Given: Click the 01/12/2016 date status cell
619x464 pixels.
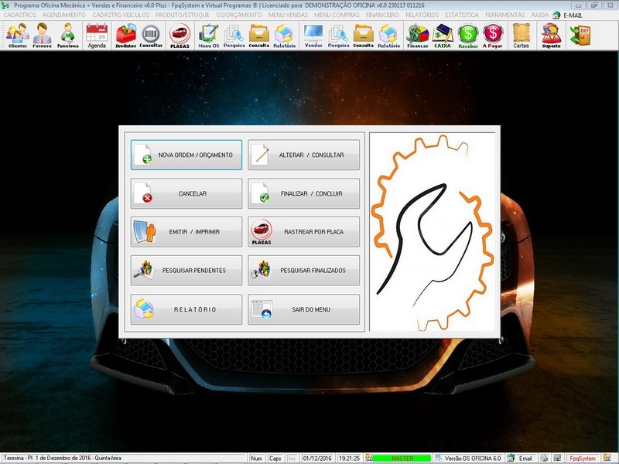Looking at the screenshot, I should (317, 458).
